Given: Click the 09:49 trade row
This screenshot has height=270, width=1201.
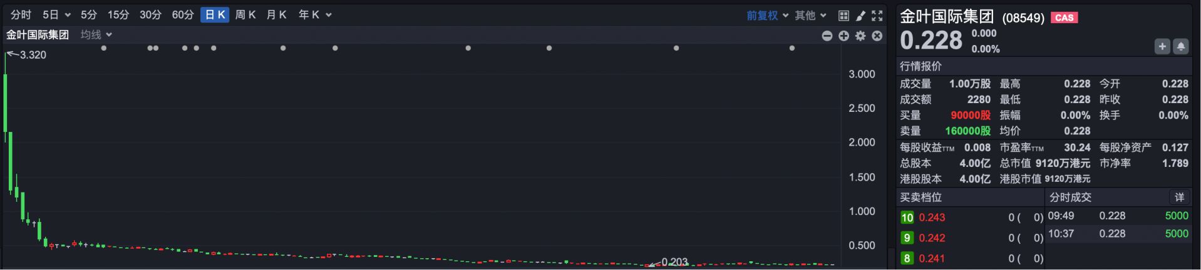Looking at the screenshot, I should tap(1118, 216).
